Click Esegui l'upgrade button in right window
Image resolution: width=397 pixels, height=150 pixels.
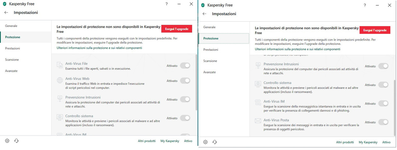click(x=375, y=30)
